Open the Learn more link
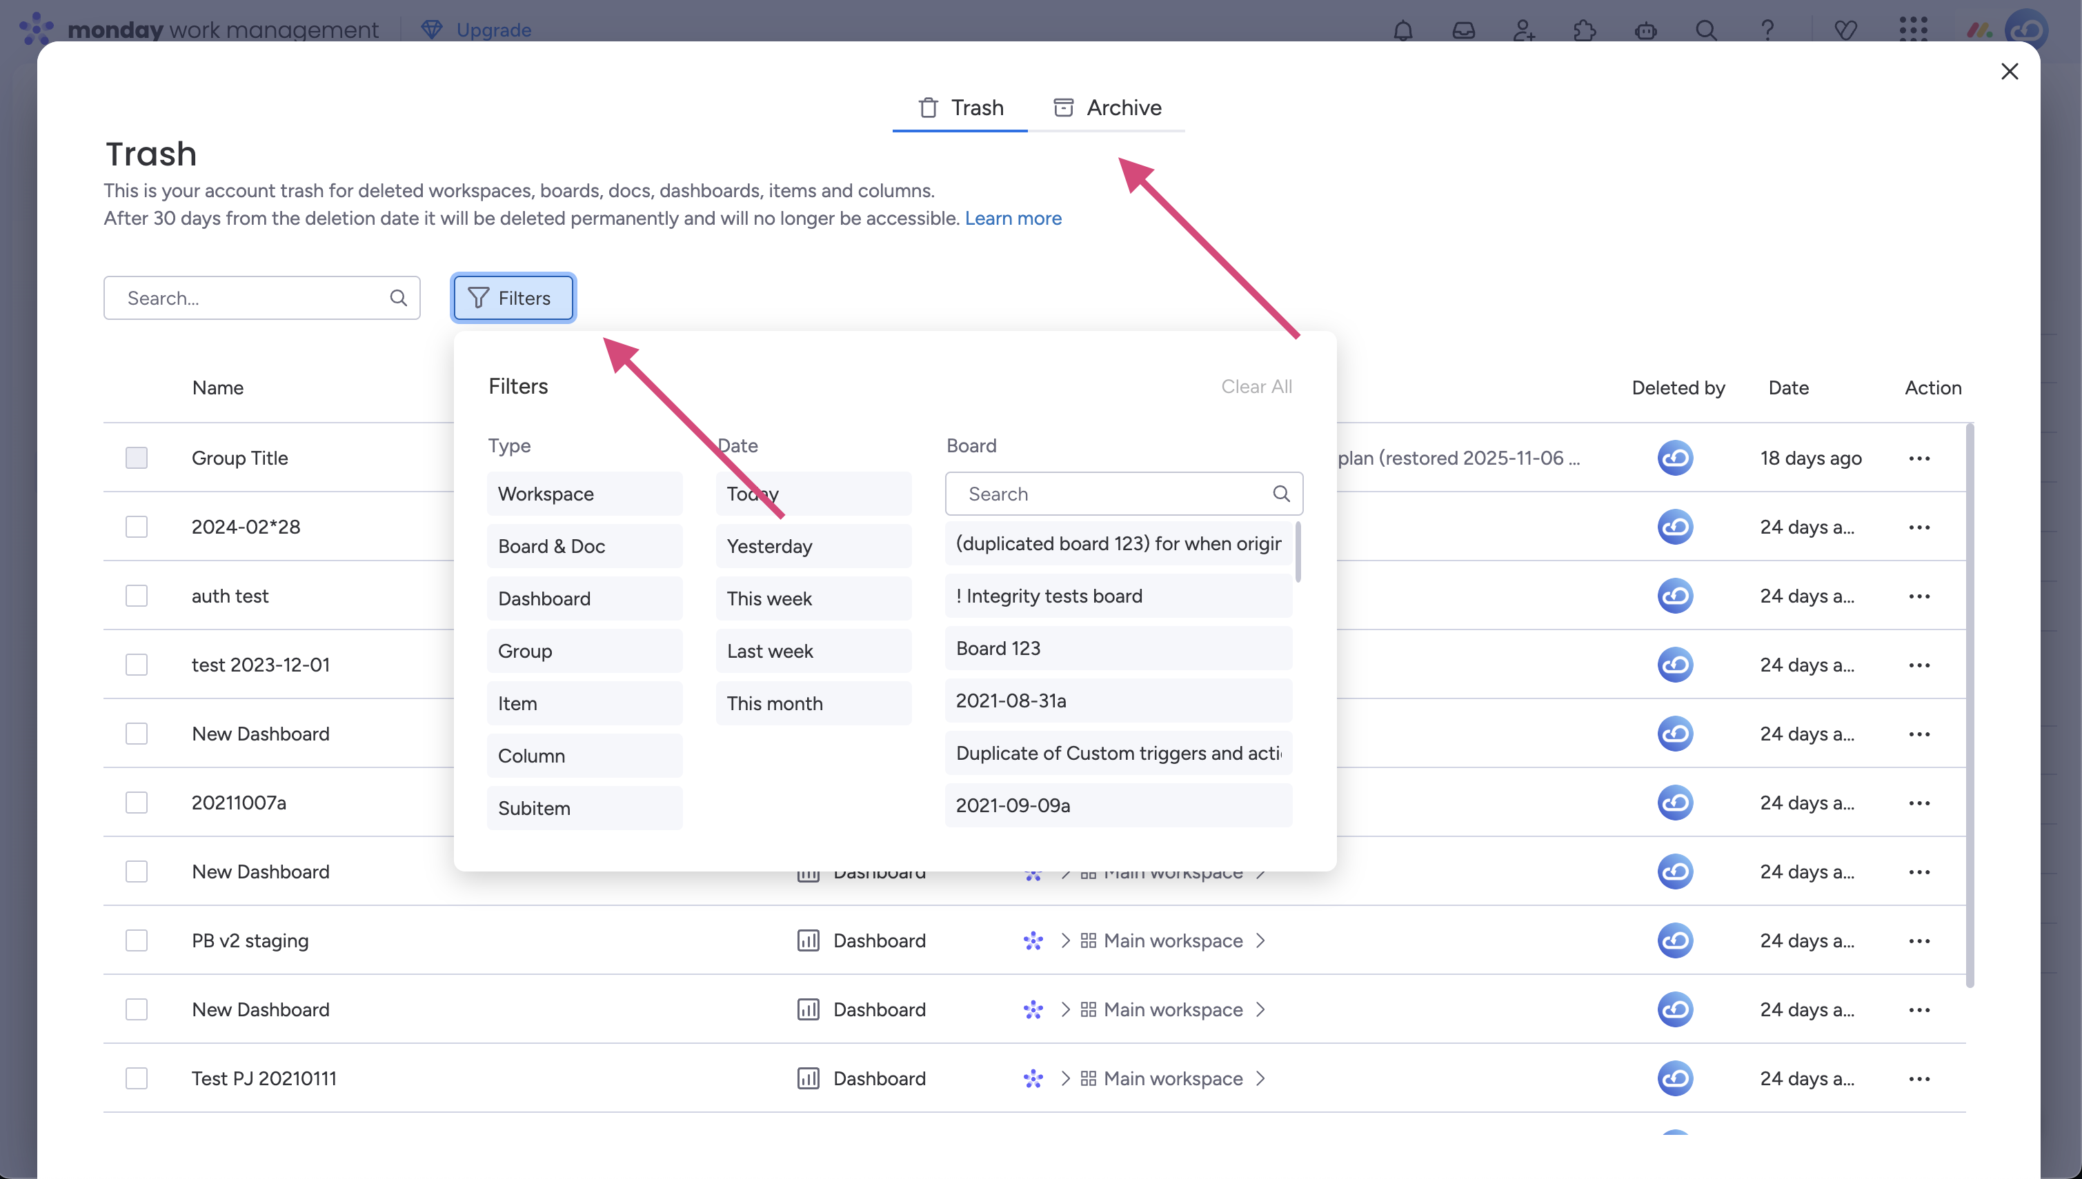Screen dimensions: 2082x1179 click(x=1013, y=219)
